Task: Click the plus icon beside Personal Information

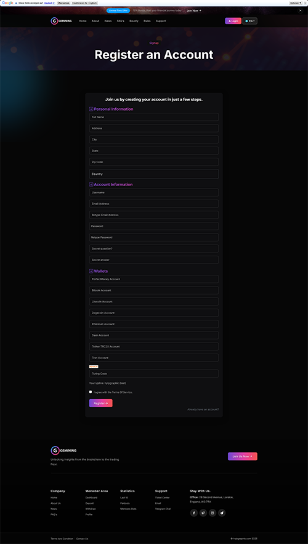Action: click(x=91, y=109)
